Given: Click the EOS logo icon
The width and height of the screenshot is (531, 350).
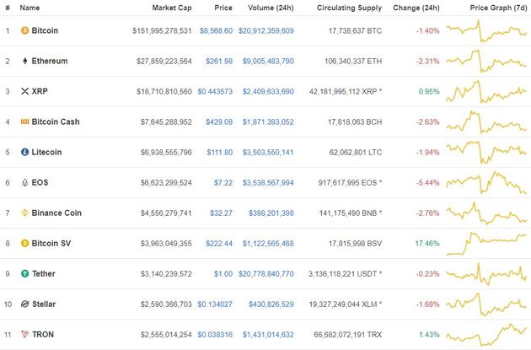Looking at the screenshot, I should coord(24,183).
